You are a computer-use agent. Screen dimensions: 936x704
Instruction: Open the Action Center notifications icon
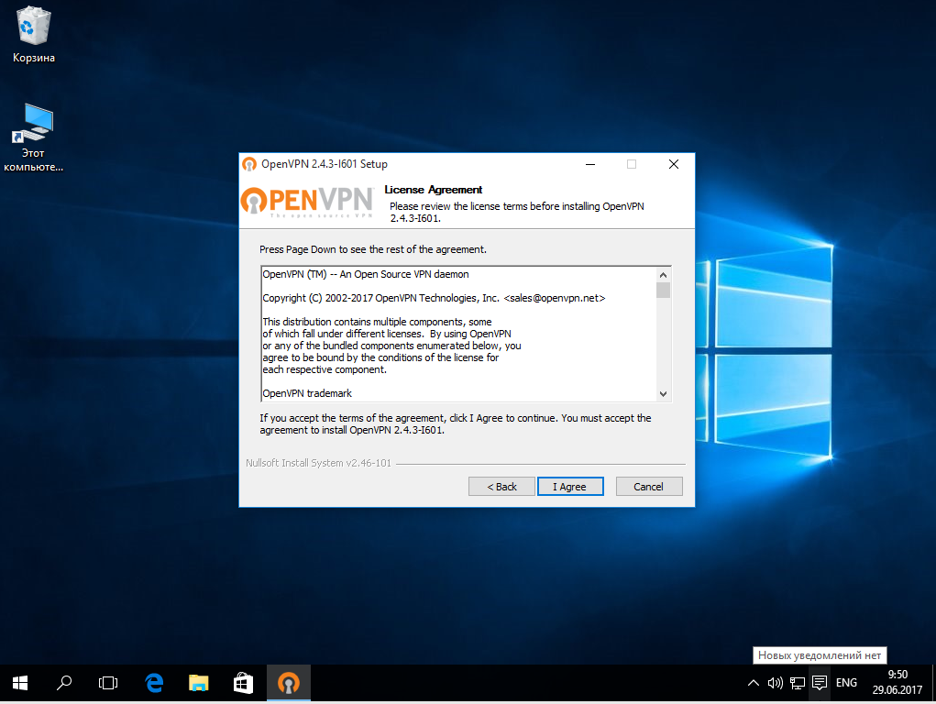click(x=820, y=683)
